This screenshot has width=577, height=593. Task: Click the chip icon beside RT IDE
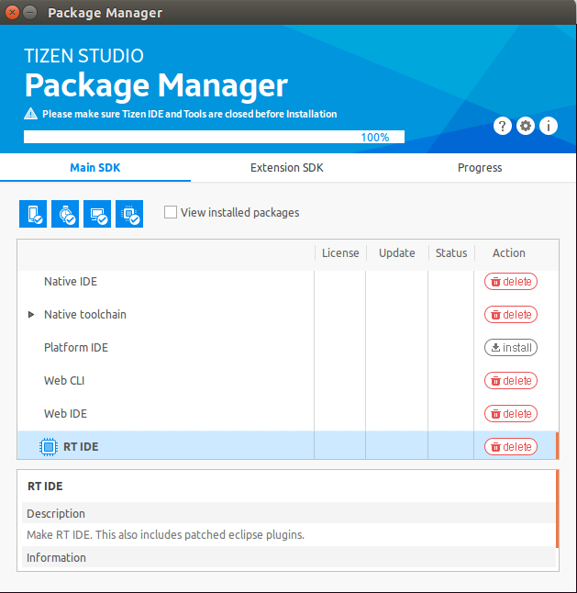(x=48, y=447)
